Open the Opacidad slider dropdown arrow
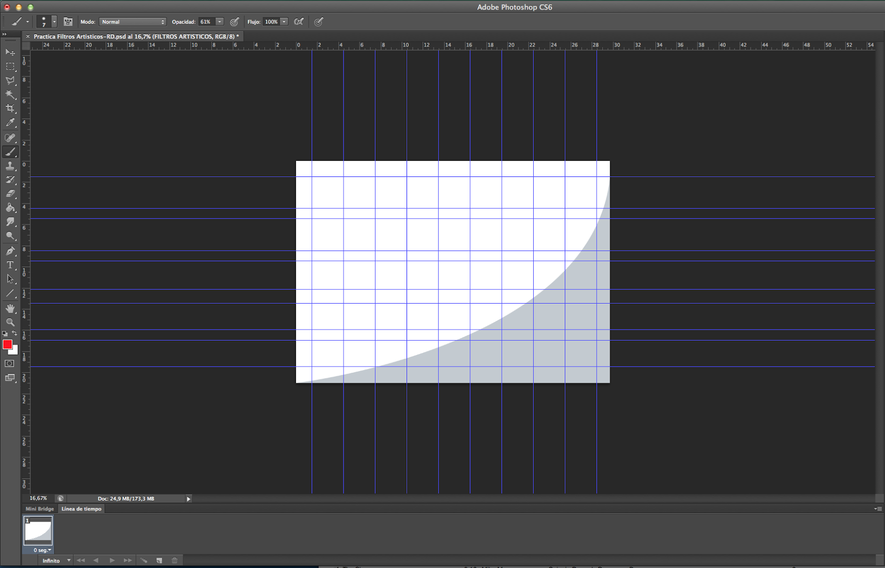This screenshot has height=568, width=885. click(220, 22)
